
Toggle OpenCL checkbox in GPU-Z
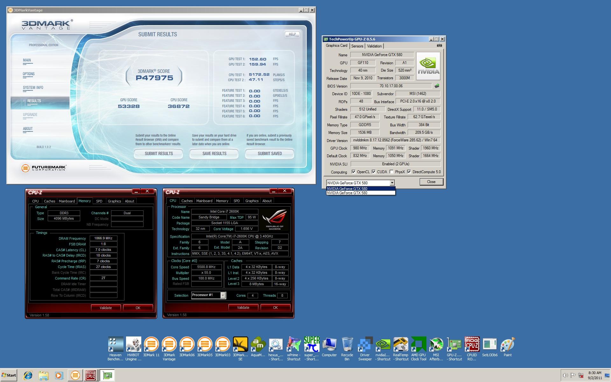354,172
